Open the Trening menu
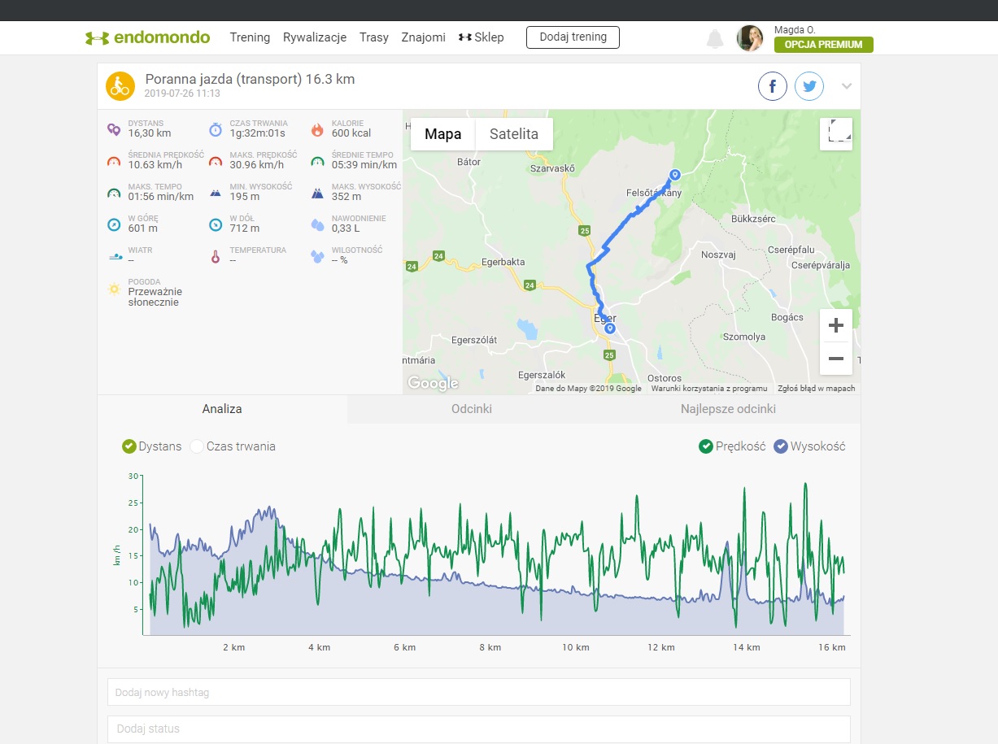998x744 pixels. tap(250, 37)
